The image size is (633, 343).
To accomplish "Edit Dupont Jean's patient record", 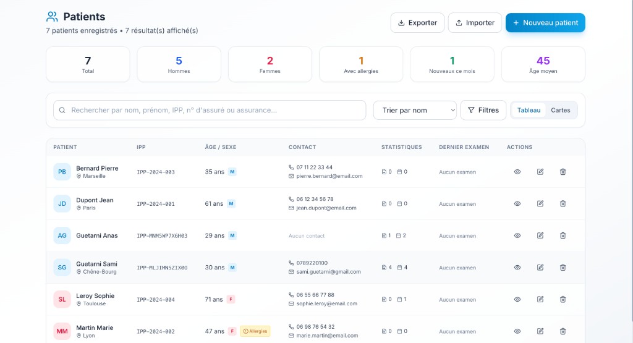I will tap(540, 204).
